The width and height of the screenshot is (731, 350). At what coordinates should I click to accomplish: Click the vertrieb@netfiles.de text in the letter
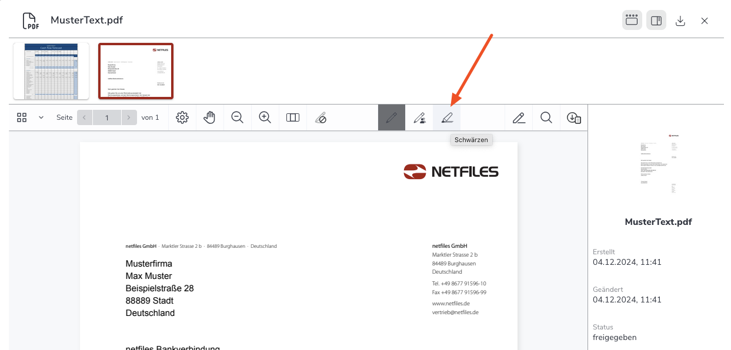click(455, 312)
